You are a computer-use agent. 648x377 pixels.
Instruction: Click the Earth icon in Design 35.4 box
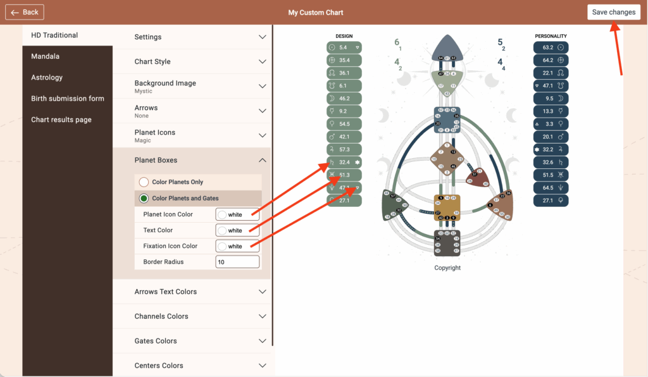(333, 60)
